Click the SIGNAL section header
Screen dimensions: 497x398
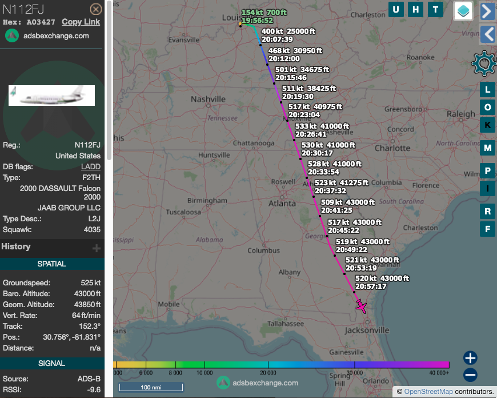tap(51, 364)
